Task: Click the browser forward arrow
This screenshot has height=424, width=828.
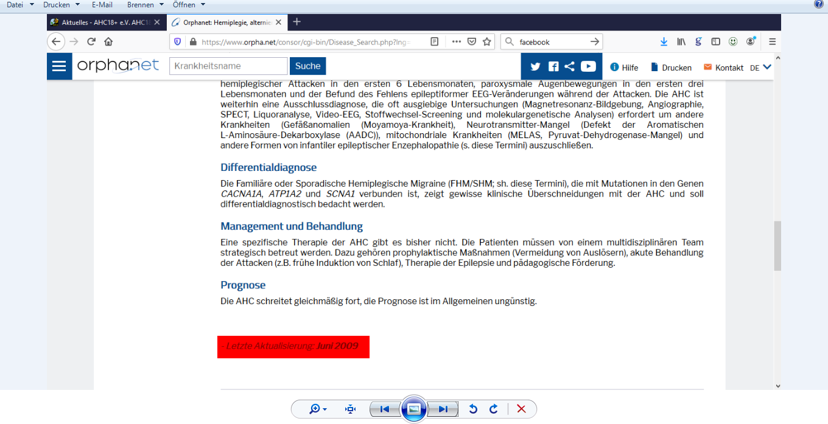Action: (74, 42)
